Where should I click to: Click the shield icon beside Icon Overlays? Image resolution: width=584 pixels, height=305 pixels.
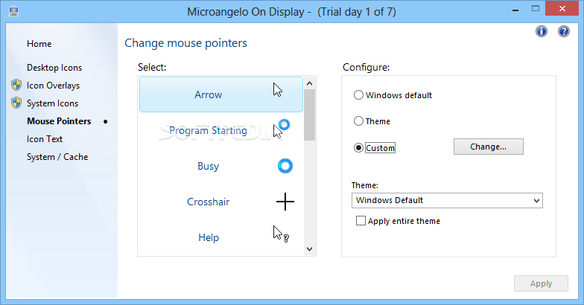[x=16, y=86]
